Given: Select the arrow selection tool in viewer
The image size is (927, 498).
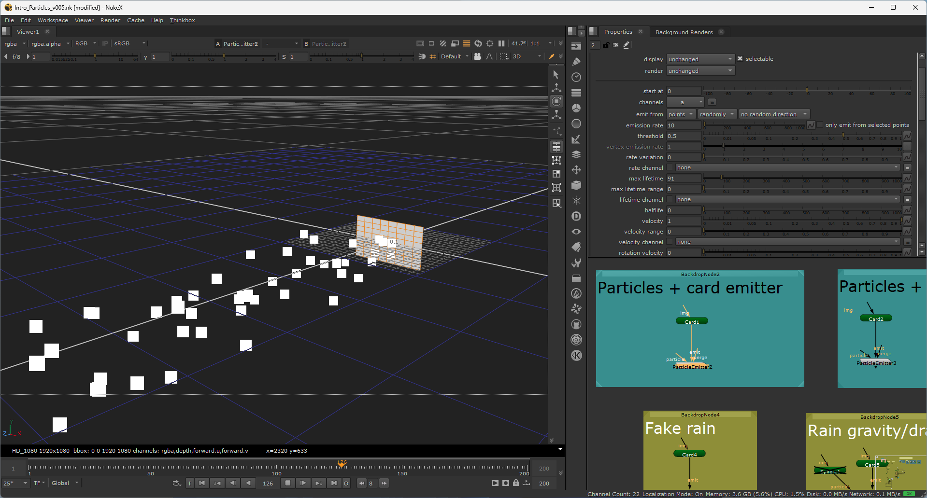Looking at the screenshot, I should pyautogui.click(x=556, y=75).
